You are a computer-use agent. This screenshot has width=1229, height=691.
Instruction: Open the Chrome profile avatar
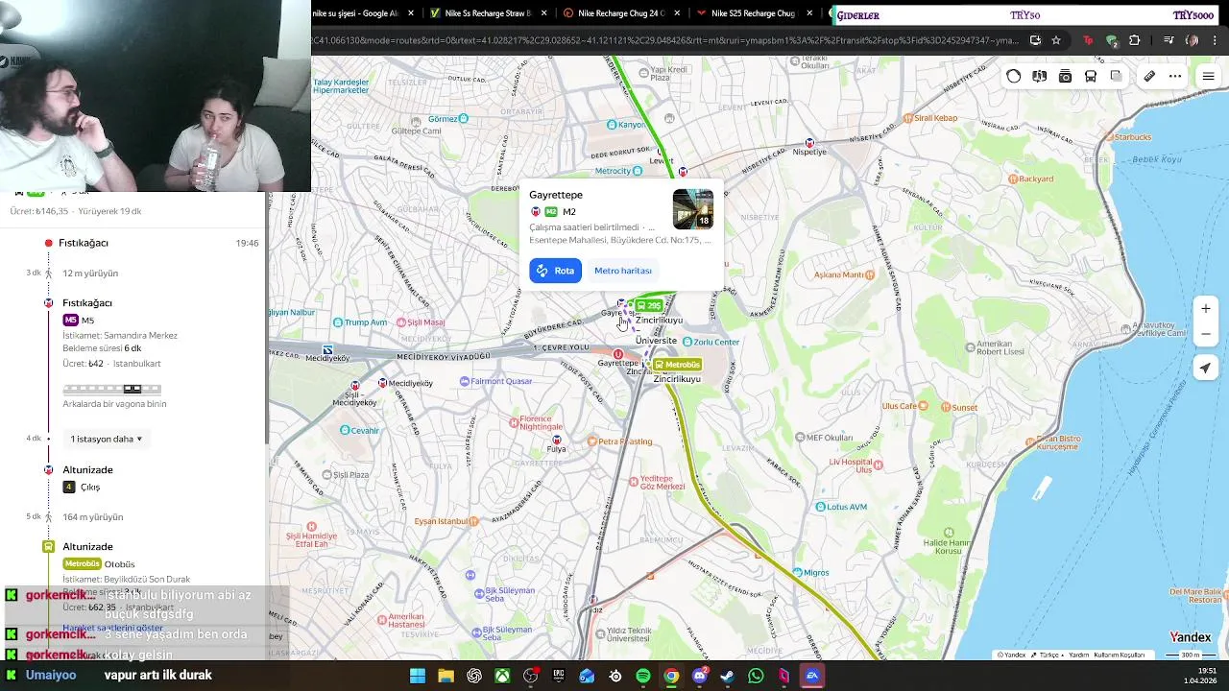pyautogui.click(x=1193, y=40)
